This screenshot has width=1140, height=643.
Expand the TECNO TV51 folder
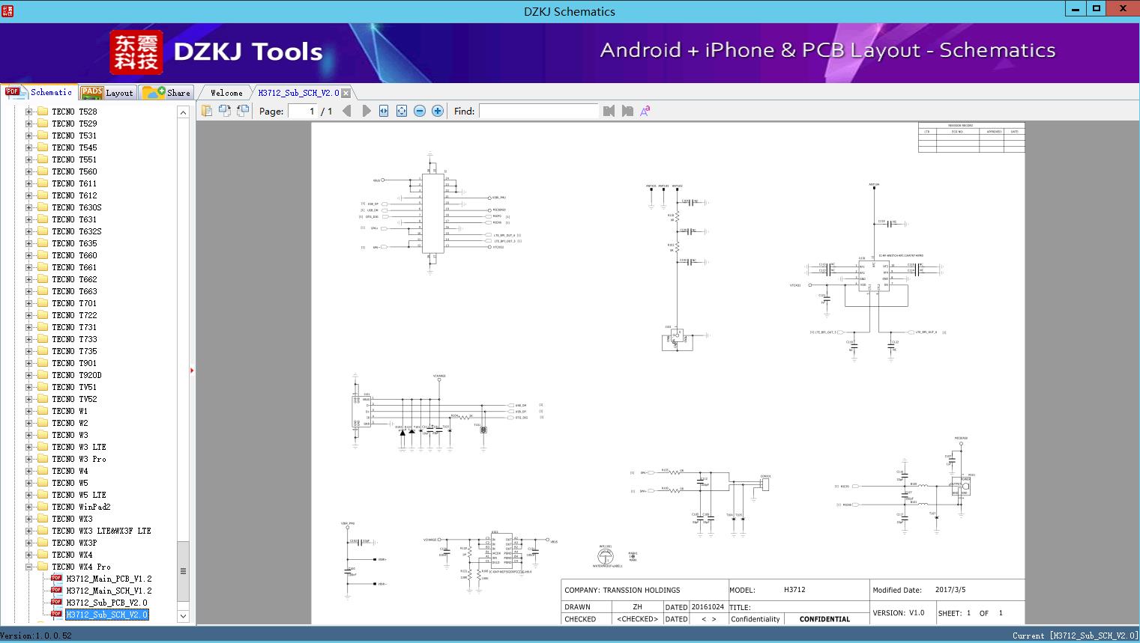point(29,387)
